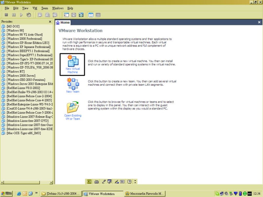Click the handwriting pen icon on IME bar
The image size is (263, 197).
117,182
